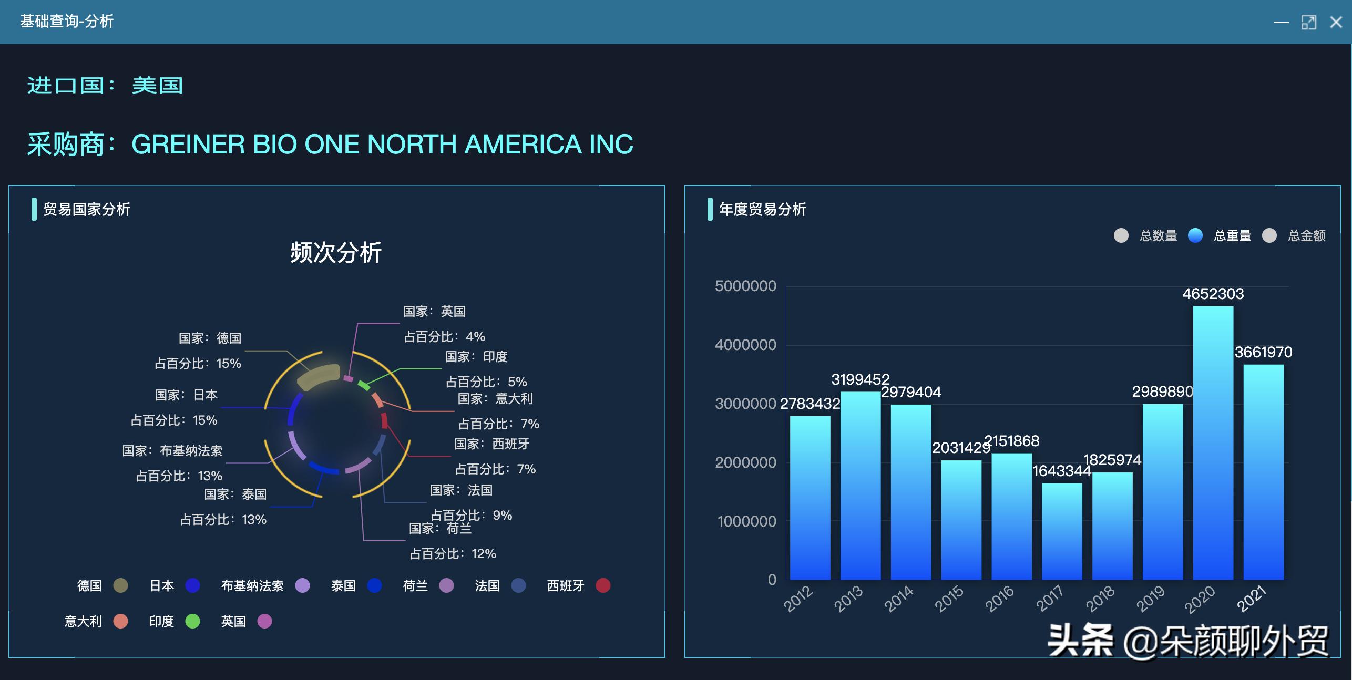Click the 印度 green legend dot
The image size is (1352, 680).
click(192, 621)
